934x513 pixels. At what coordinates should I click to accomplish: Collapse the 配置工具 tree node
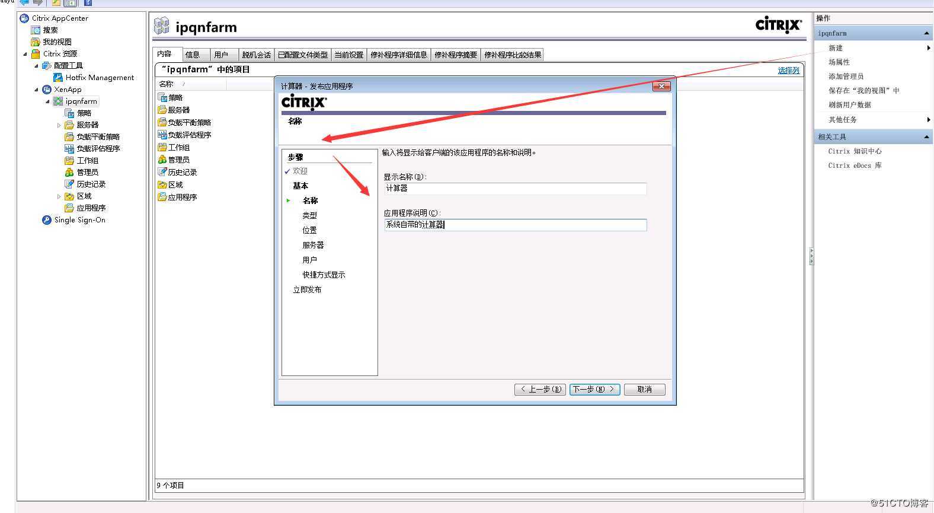coord(36,66)
